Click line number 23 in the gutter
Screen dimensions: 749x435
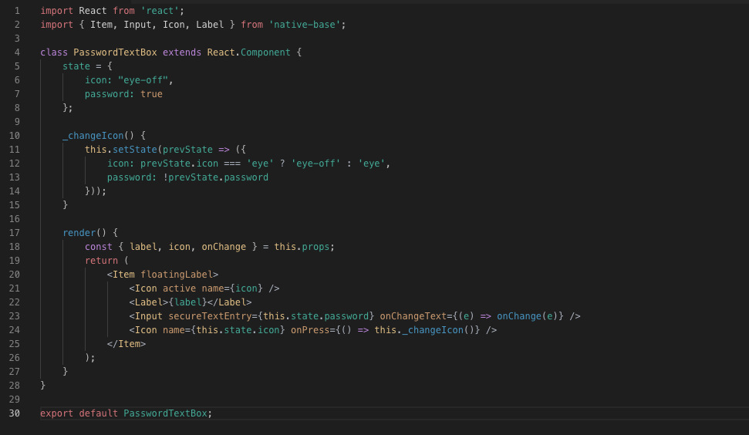coord(15,316)
